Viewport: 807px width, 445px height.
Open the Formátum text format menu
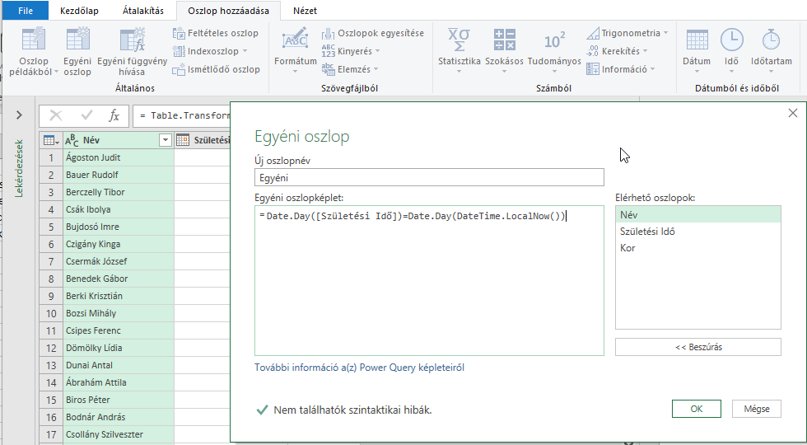coord(296,52)
